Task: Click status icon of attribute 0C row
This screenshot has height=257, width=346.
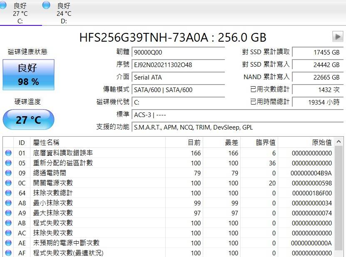Action: tap(8, 183)
